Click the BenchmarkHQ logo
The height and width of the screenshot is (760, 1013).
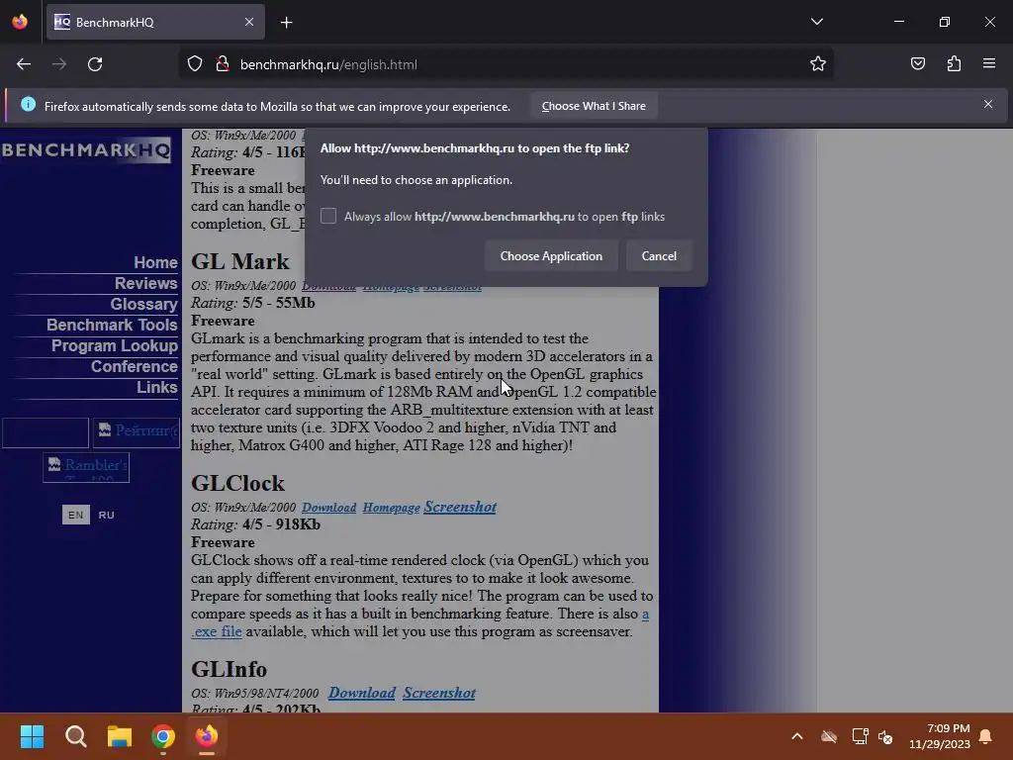[x=86, y=150]
